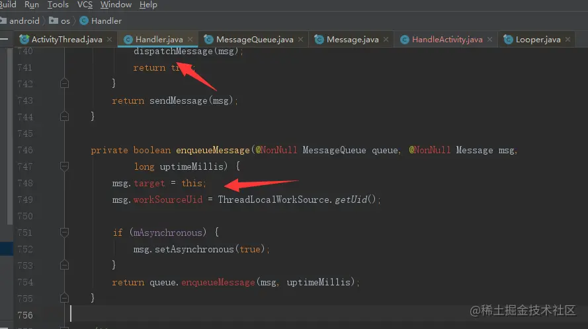The width and height of the screenshot is (588, 329).
Task: Click line number 756 in gutter
Action: 25,315
